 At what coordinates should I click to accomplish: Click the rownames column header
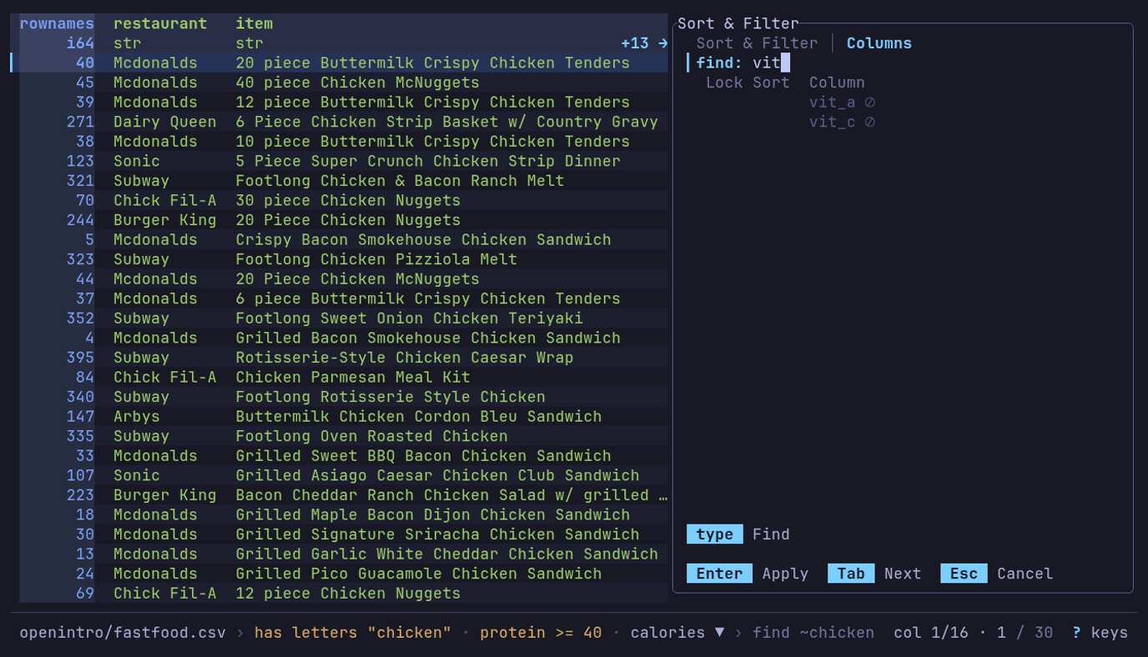point(57,23)
